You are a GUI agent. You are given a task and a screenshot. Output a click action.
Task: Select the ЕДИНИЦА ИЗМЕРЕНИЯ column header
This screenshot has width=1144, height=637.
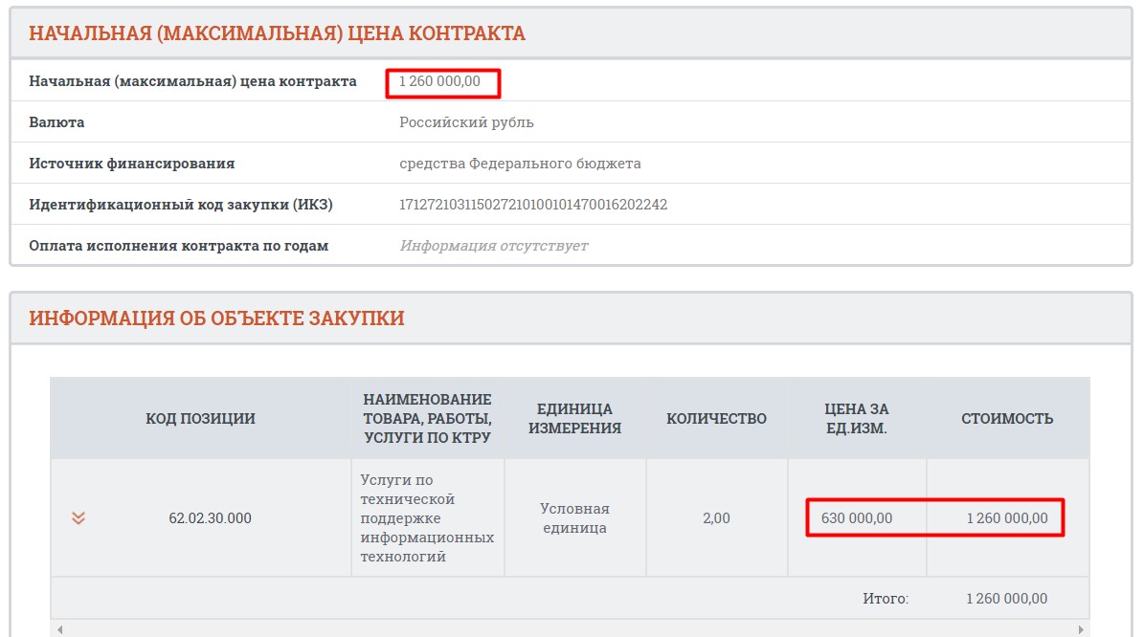(574, 418)
